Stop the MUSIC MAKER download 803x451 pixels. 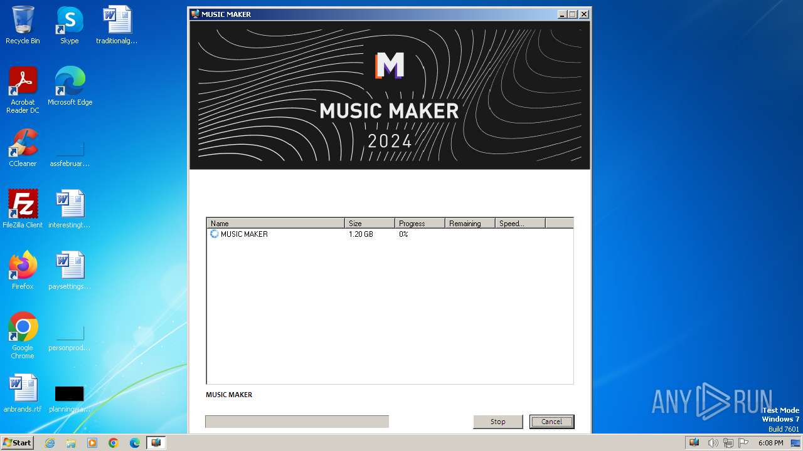[498, 422]
